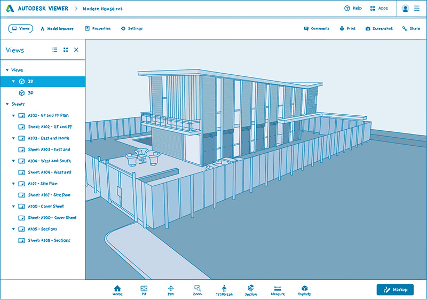Open Sheet: A105 - Sections
427x300 pixels.
pos(49,240)
